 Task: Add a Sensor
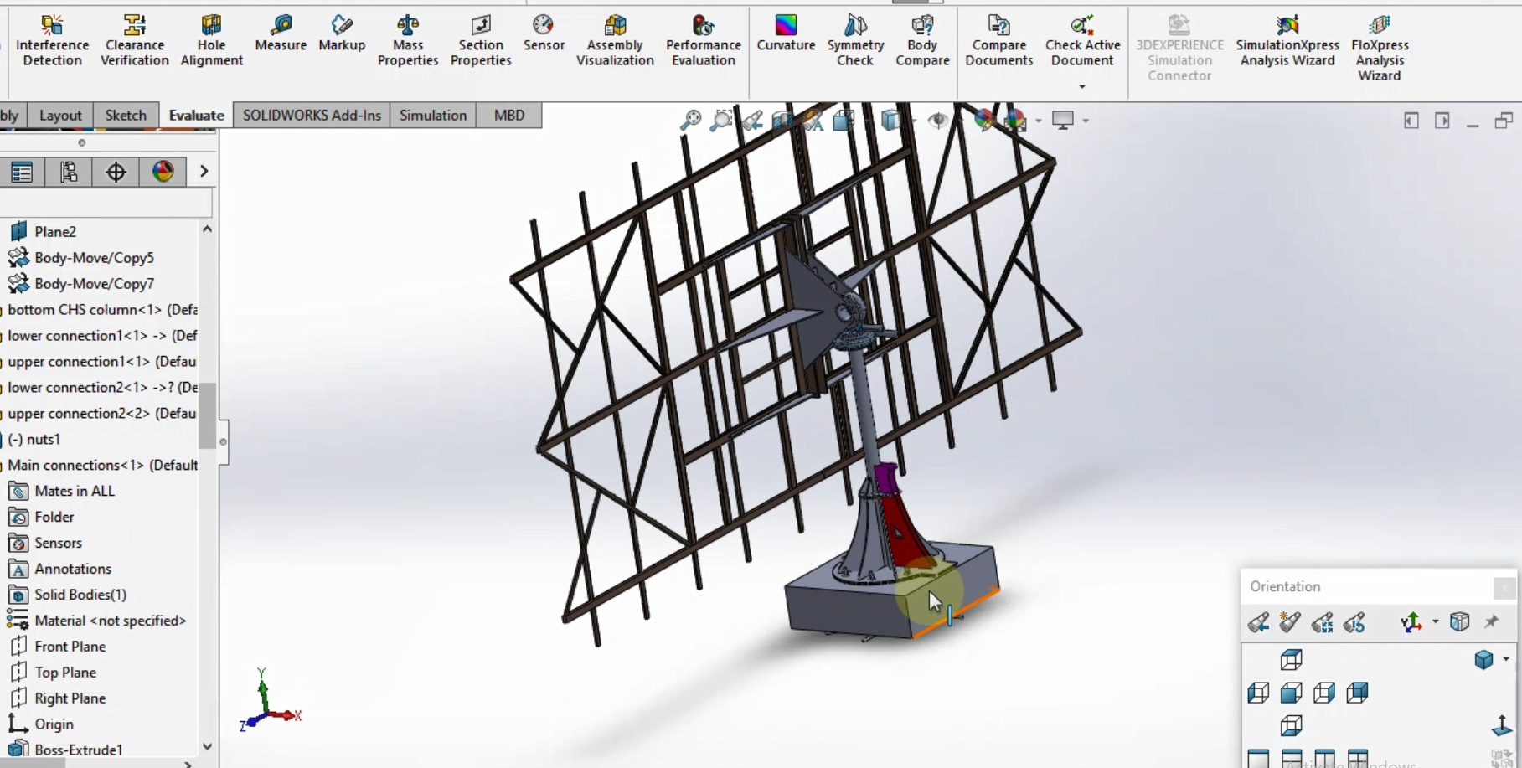tap(544, 34)
